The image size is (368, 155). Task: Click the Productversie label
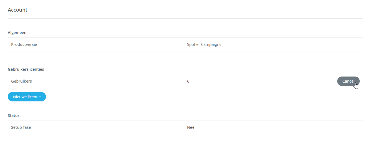pyautogui.click(x=24, y=44)
